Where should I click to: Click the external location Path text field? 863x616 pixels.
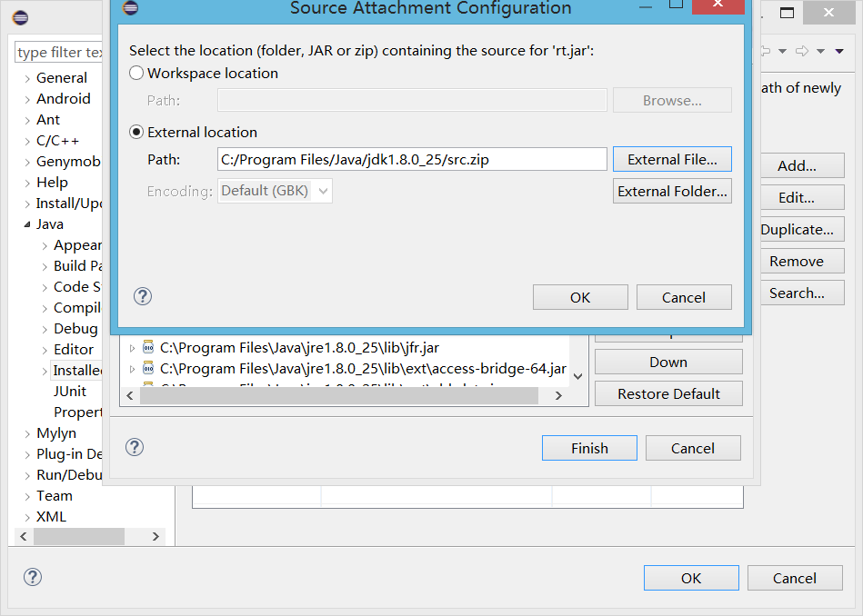coord(412,159)
